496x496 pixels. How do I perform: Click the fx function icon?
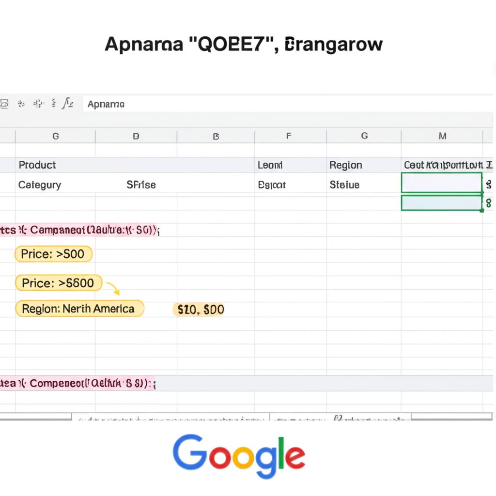68,104
